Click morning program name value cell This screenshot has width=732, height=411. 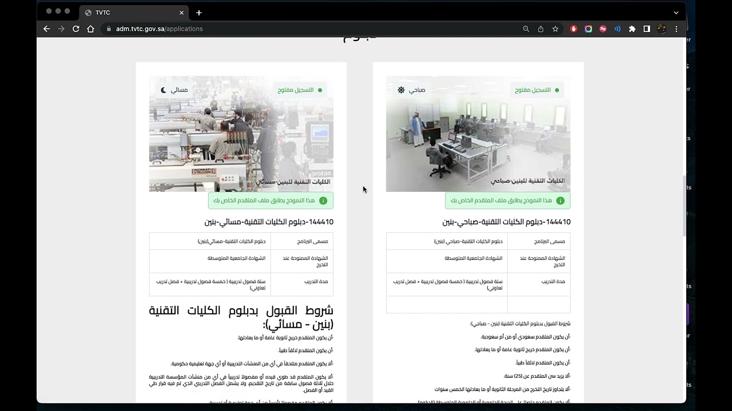coord(447,241)
